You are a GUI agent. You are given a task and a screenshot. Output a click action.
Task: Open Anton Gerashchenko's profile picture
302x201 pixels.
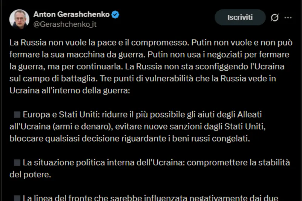[19, 19]
